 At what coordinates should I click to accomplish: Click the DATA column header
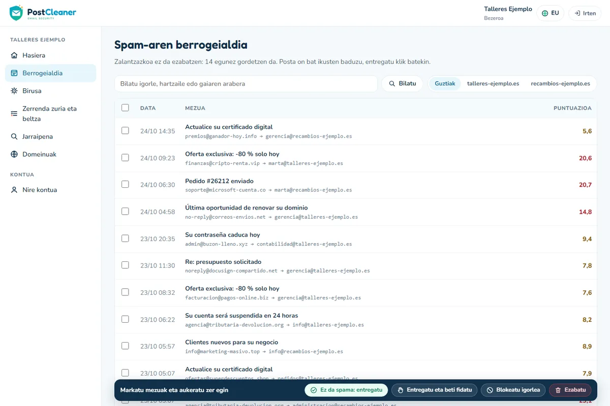click(148, 108)
